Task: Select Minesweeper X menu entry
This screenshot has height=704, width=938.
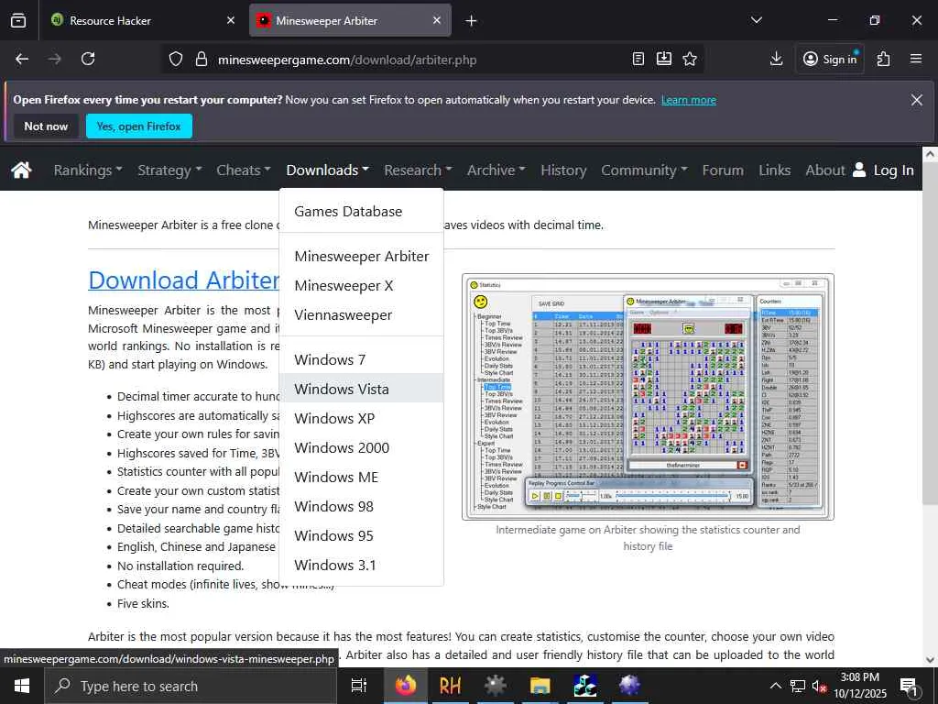Action: [361, 286]
